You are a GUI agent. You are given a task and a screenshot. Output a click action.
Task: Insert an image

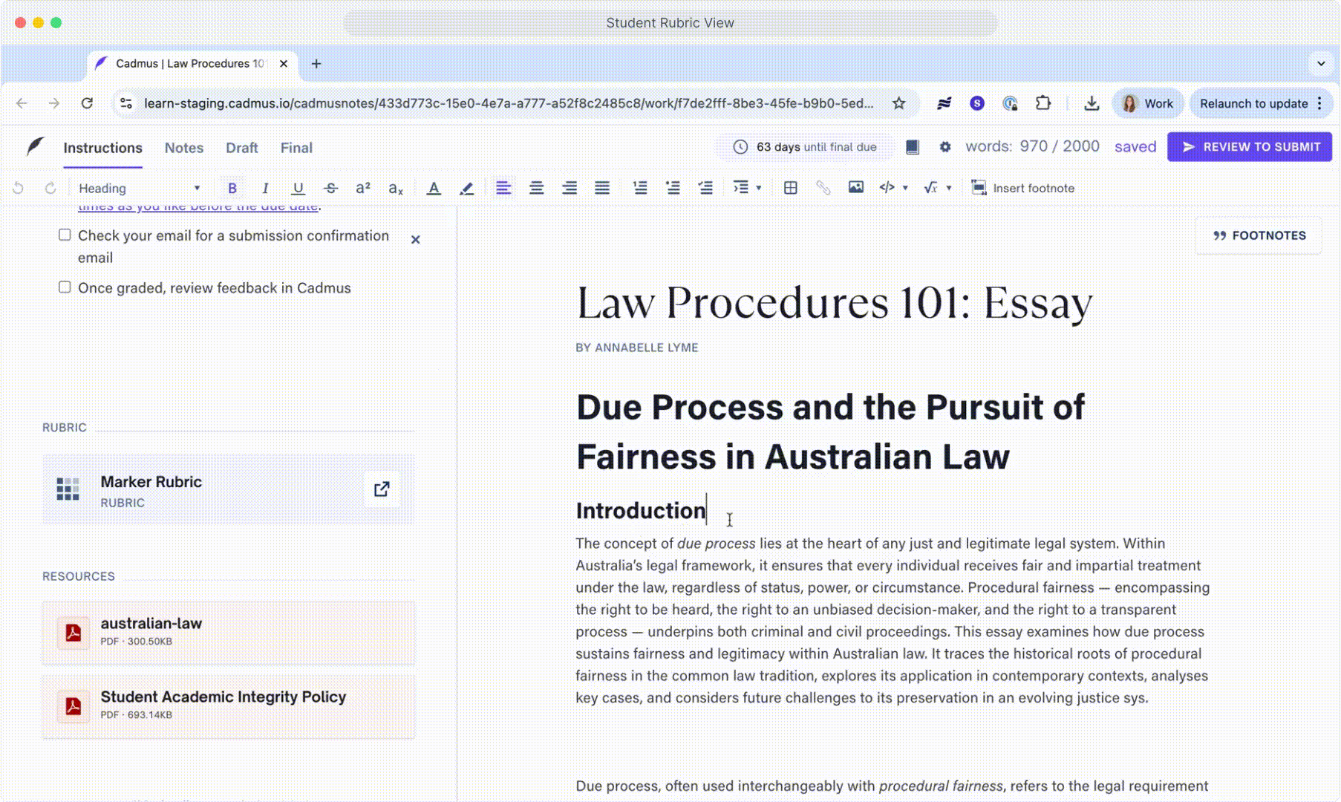tap(855, 188)
